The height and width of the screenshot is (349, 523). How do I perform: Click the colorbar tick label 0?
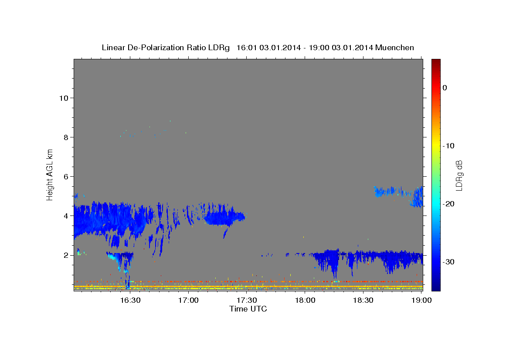445,88
